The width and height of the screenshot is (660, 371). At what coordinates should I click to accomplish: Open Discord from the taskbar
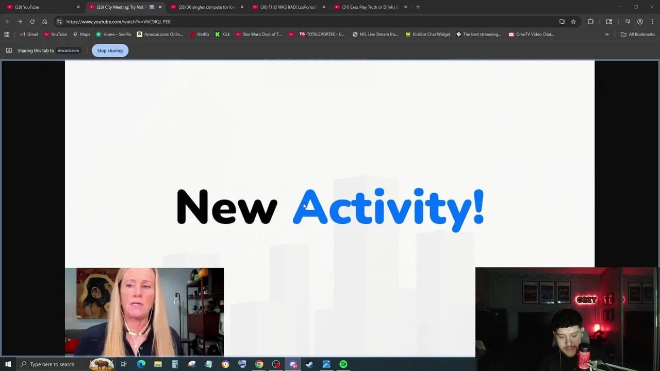pos(293,364)
